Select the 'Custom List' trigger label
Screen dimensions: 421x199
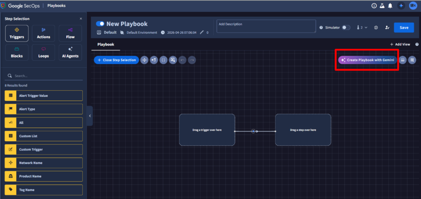point(28,136)
